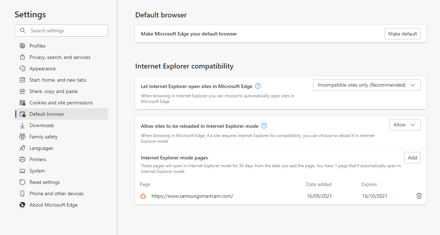Open help icon for Internet Explorer mode reload
The height and width of the screenshot is (235, 440).
point(264,126)
